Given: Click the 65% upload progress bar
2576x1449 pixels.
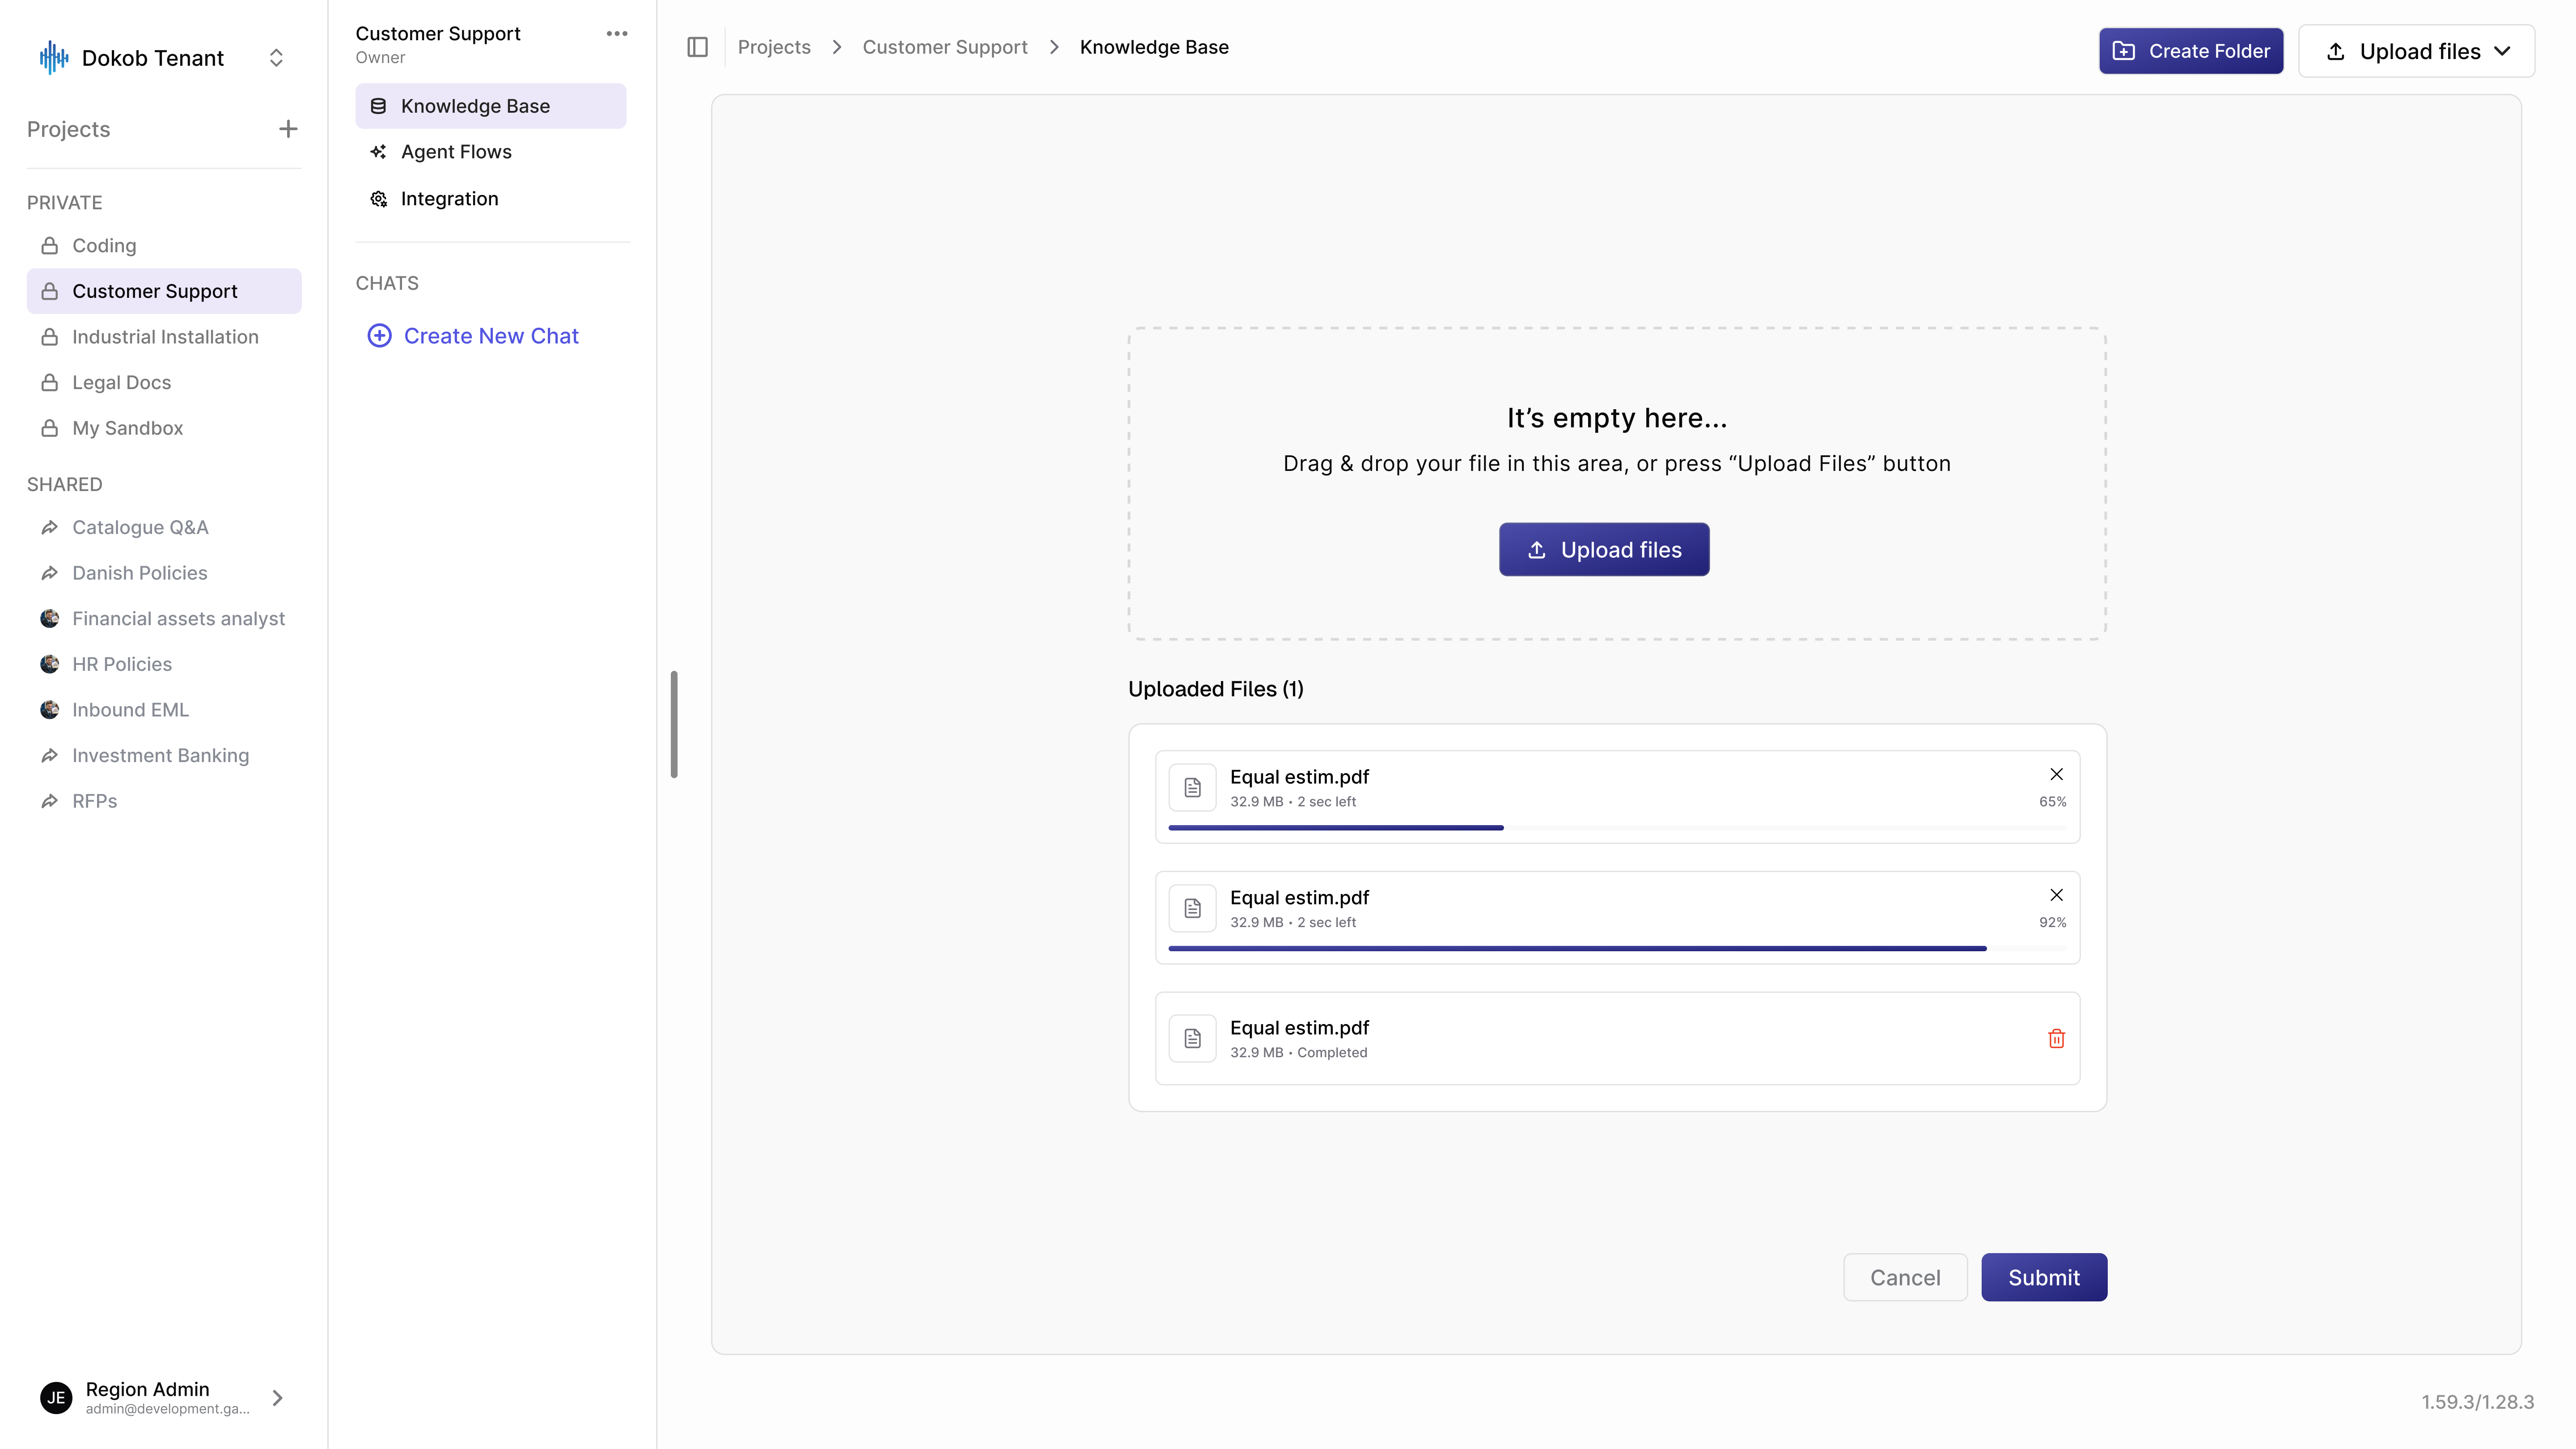Looking at the screenshot, I should tap(1617, 828).
